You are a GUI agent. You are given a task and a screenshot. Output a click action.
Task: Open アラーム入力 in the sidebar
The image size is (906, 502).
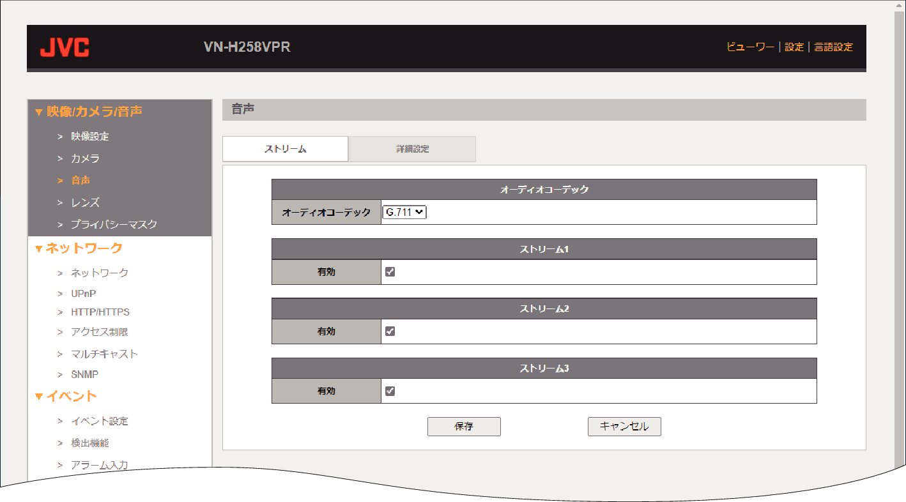coord(100,465)
